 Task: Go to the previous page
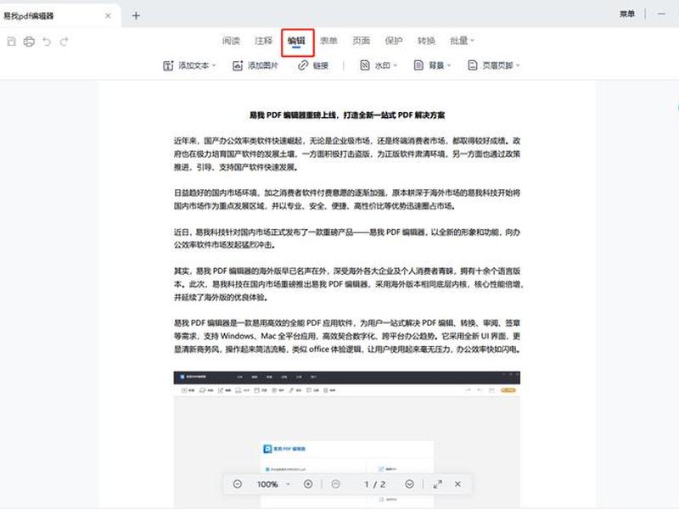pyautogui.click(x=335, y=484)
